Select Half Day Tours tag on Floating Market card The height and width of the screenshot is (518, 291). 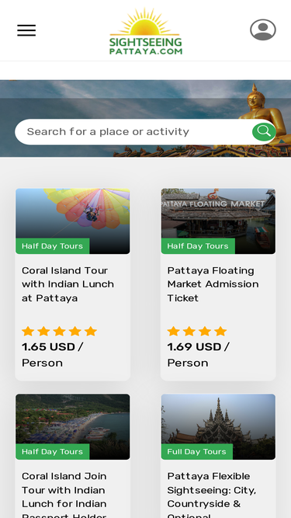tap(198, 246)
